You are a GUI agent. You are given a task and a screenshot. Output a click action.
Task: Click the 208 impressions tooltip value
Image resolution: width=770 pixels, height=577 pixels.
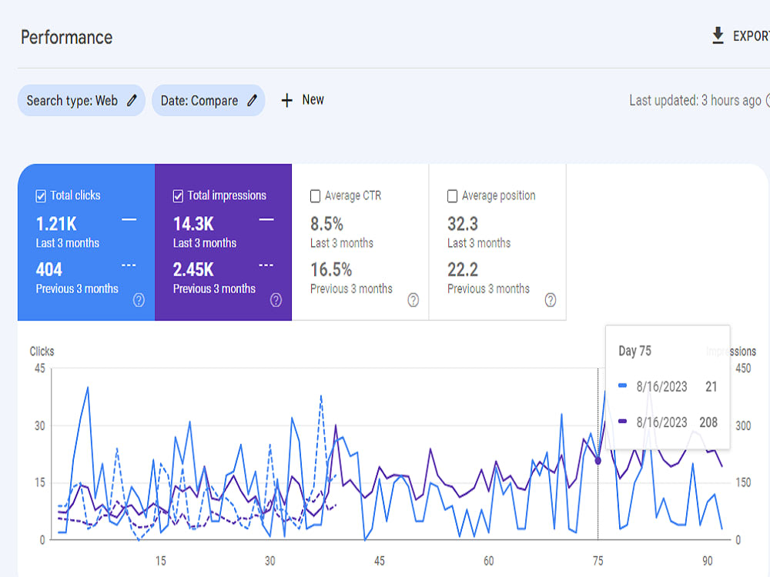click(x=708, y=422)
